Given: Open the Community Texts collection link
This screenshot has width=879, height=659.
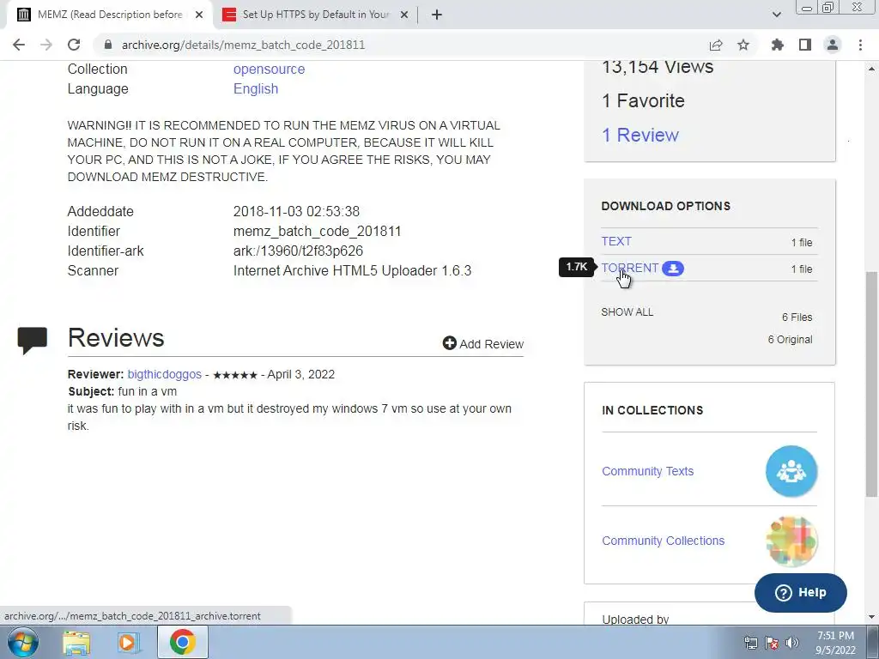Looking at the screenshot, I should [x=647, y=471].
